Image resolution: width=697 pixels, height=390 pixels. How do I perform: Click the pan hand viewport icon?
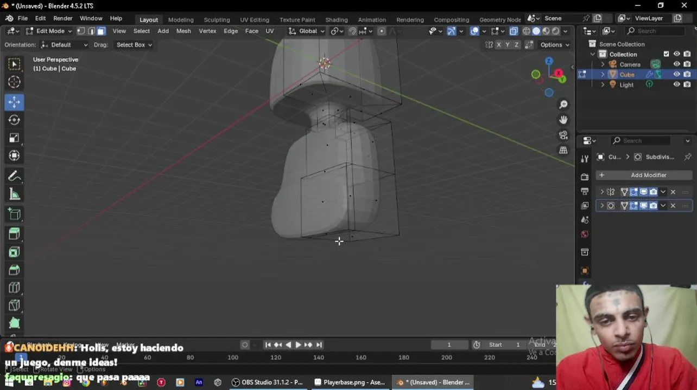(563, 120)
